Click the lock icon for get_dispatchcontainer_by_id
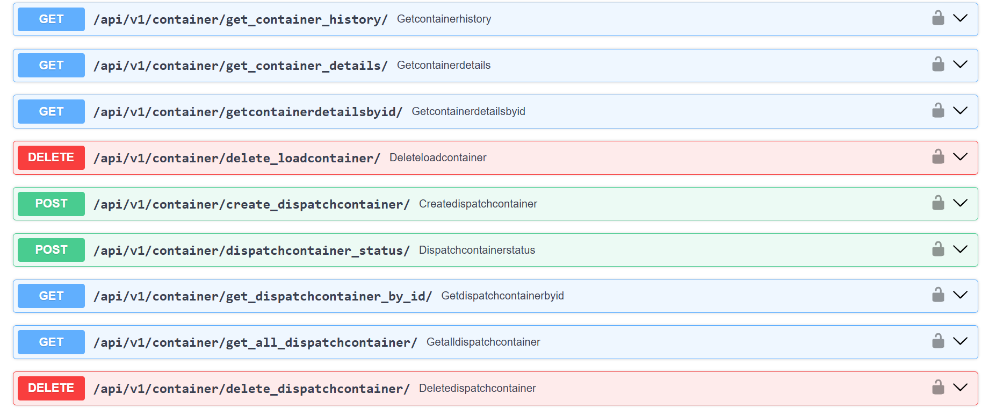The image size is (989, 415). tap(938, 295)
